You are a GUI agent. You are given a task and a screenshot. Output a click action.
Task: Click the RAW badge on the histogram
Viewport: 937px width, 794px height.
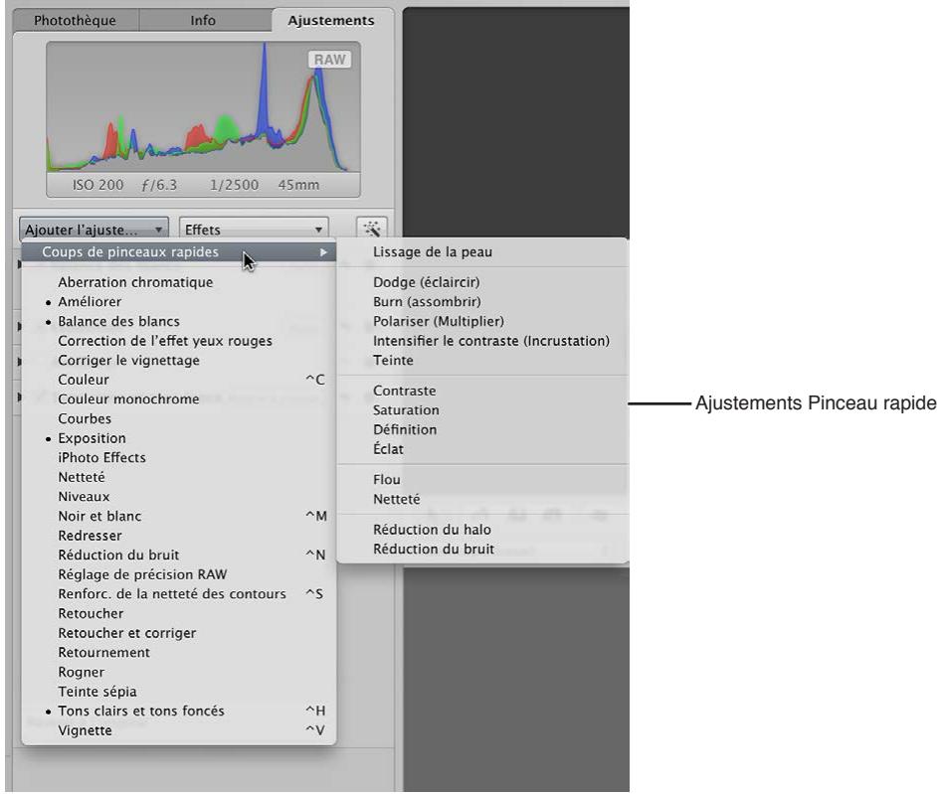pyautogui.click(x=330, y=60)
